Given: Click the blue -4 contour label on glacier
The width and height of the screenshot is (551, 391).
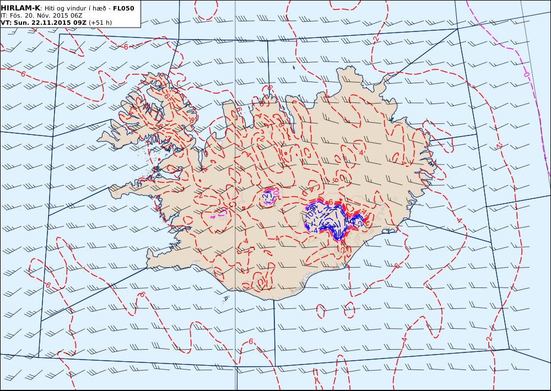Looking at the screenshot, I should 315,230.
